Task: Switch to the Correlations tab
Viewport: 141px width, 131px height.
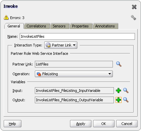Action: click(37, 26)
